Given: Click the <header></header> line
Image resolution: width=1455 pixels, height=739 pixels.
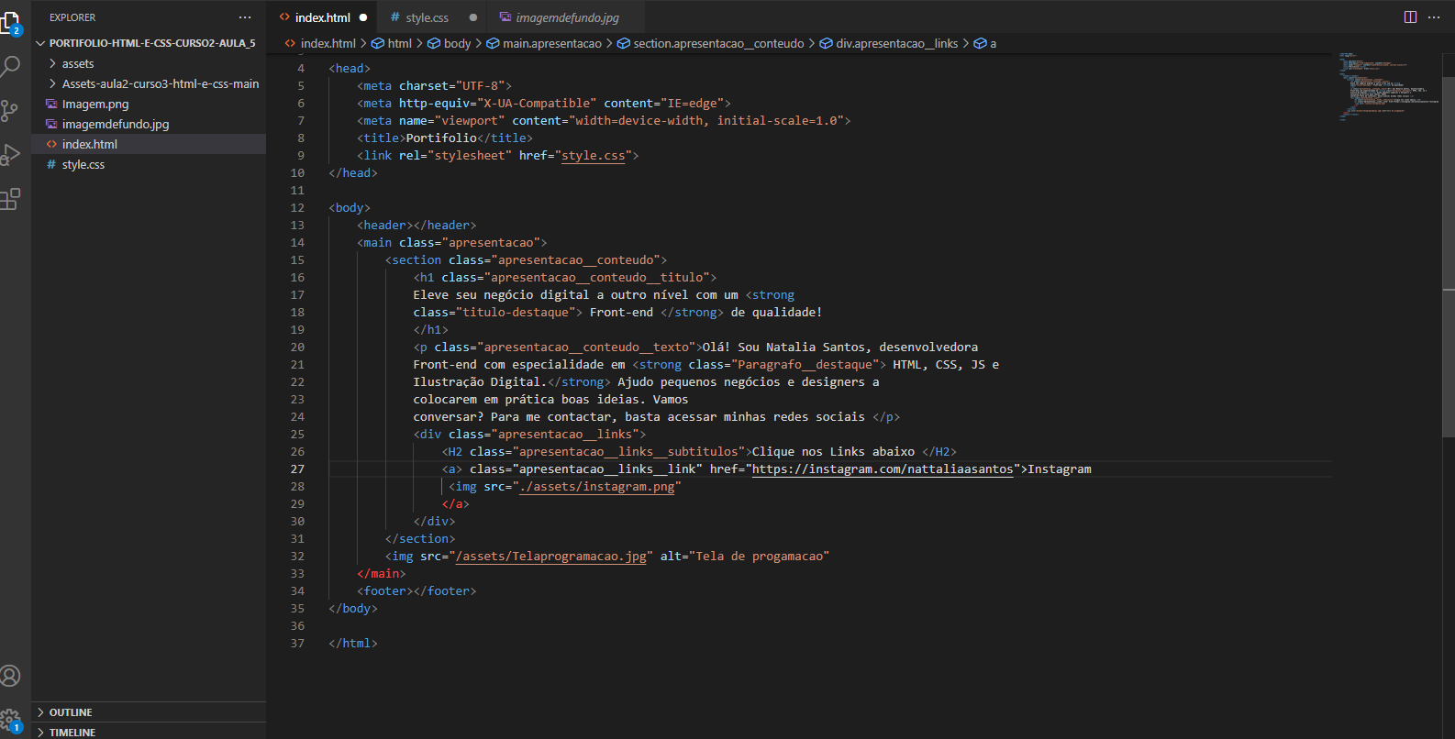Looking at the screenshot, I should coord(417,225).
